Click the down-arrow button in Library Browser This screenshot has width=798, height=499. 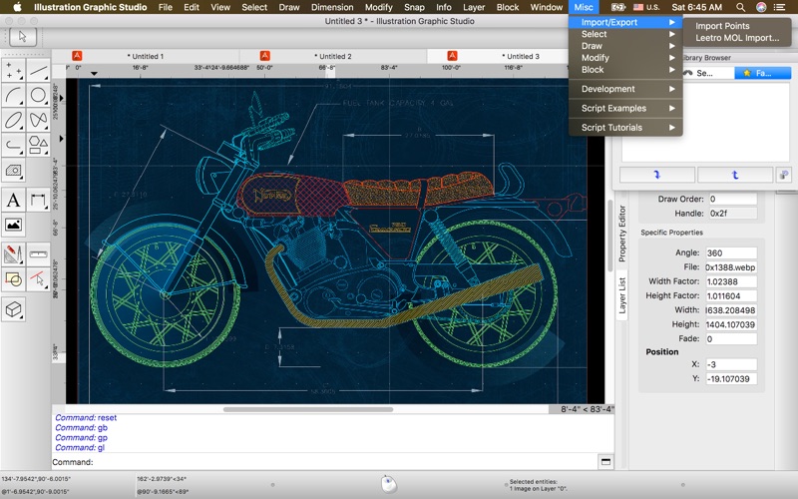657,175
